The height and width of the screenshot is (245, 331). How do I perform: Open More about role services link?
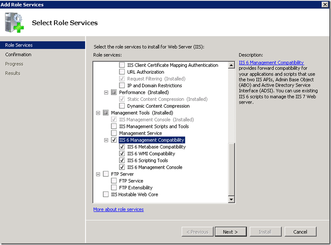tap(119, 209)
